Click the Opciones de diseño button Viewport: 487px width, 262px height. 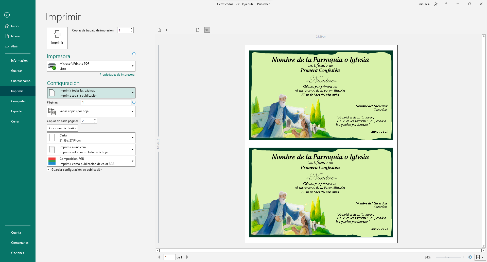coord(62,128)
